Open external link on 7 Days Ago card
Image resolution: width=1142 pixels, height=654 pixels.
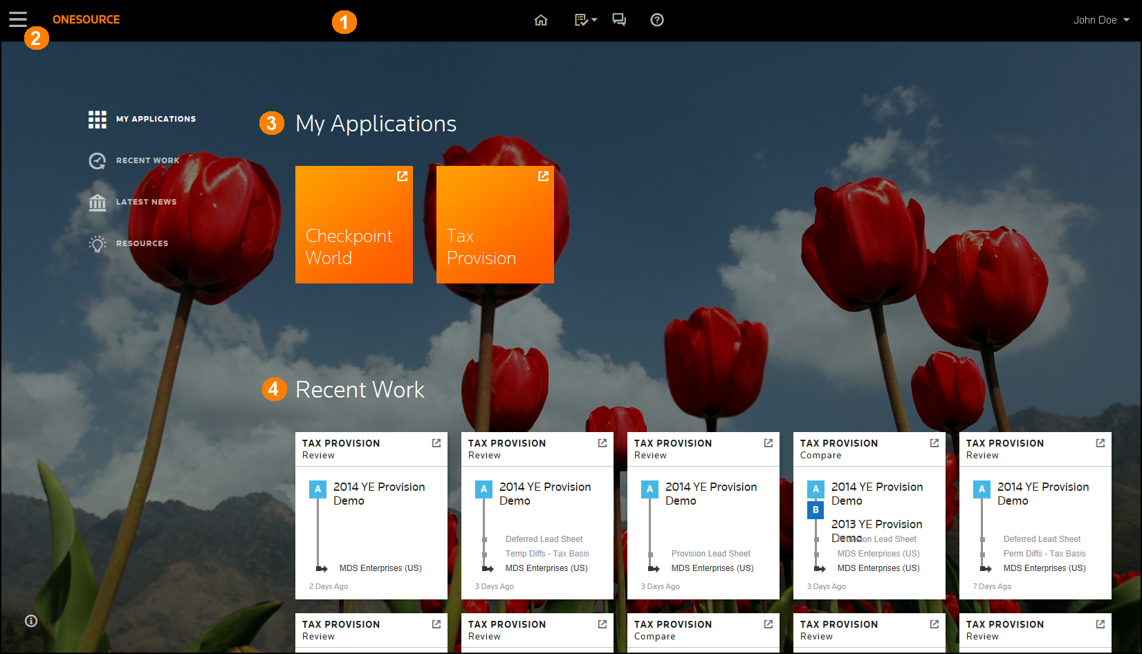coord(1100,443)
